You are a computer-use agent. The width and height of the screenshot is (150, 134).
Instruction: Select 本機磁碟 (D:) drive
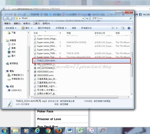point(16,79)
